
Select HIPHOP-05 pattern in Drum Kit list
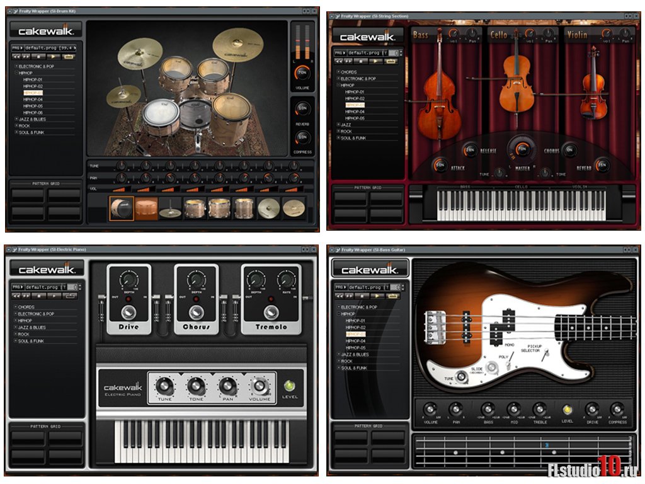[x=33, y=106]
